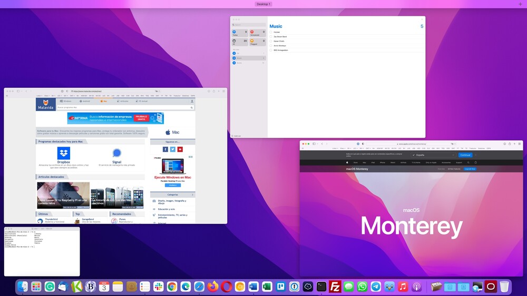527x296 pixels.
Task: Launch Trello from the Dock
Action: pyautogui.click(x=280, y=287)
